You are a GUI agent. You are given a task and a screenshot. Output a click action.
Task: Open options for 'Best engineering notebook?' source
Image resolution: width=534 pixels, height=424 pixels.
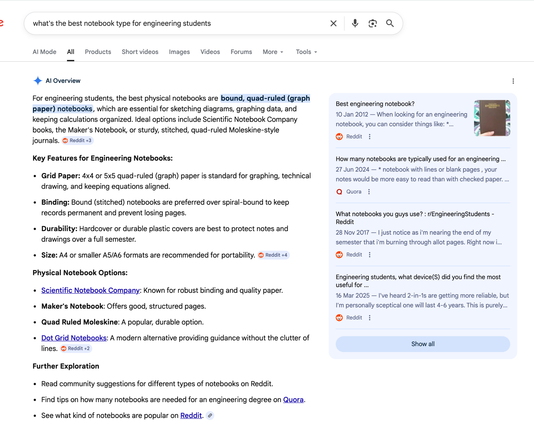coord(369,137)
